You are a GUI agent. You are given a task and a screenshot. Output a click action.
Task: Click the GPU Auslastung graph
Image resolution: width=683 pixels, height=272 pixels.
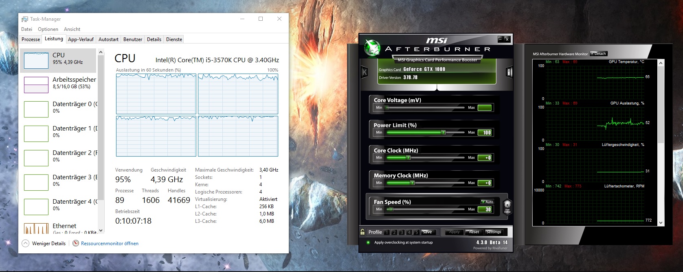595,123
